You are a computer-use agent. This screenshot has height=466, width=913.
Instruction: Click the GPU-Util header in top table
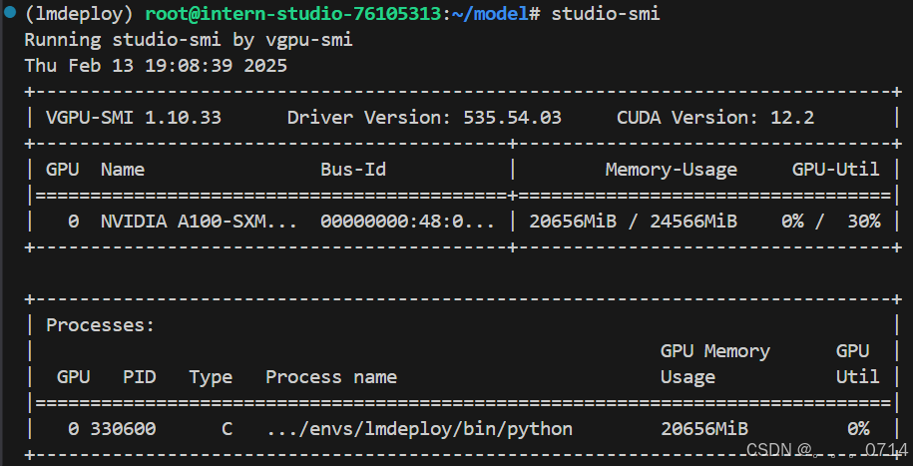835,170
